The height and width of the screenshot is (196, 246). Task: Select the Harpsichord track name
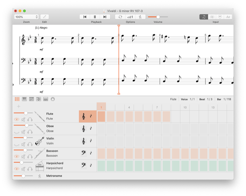point(55,163)
